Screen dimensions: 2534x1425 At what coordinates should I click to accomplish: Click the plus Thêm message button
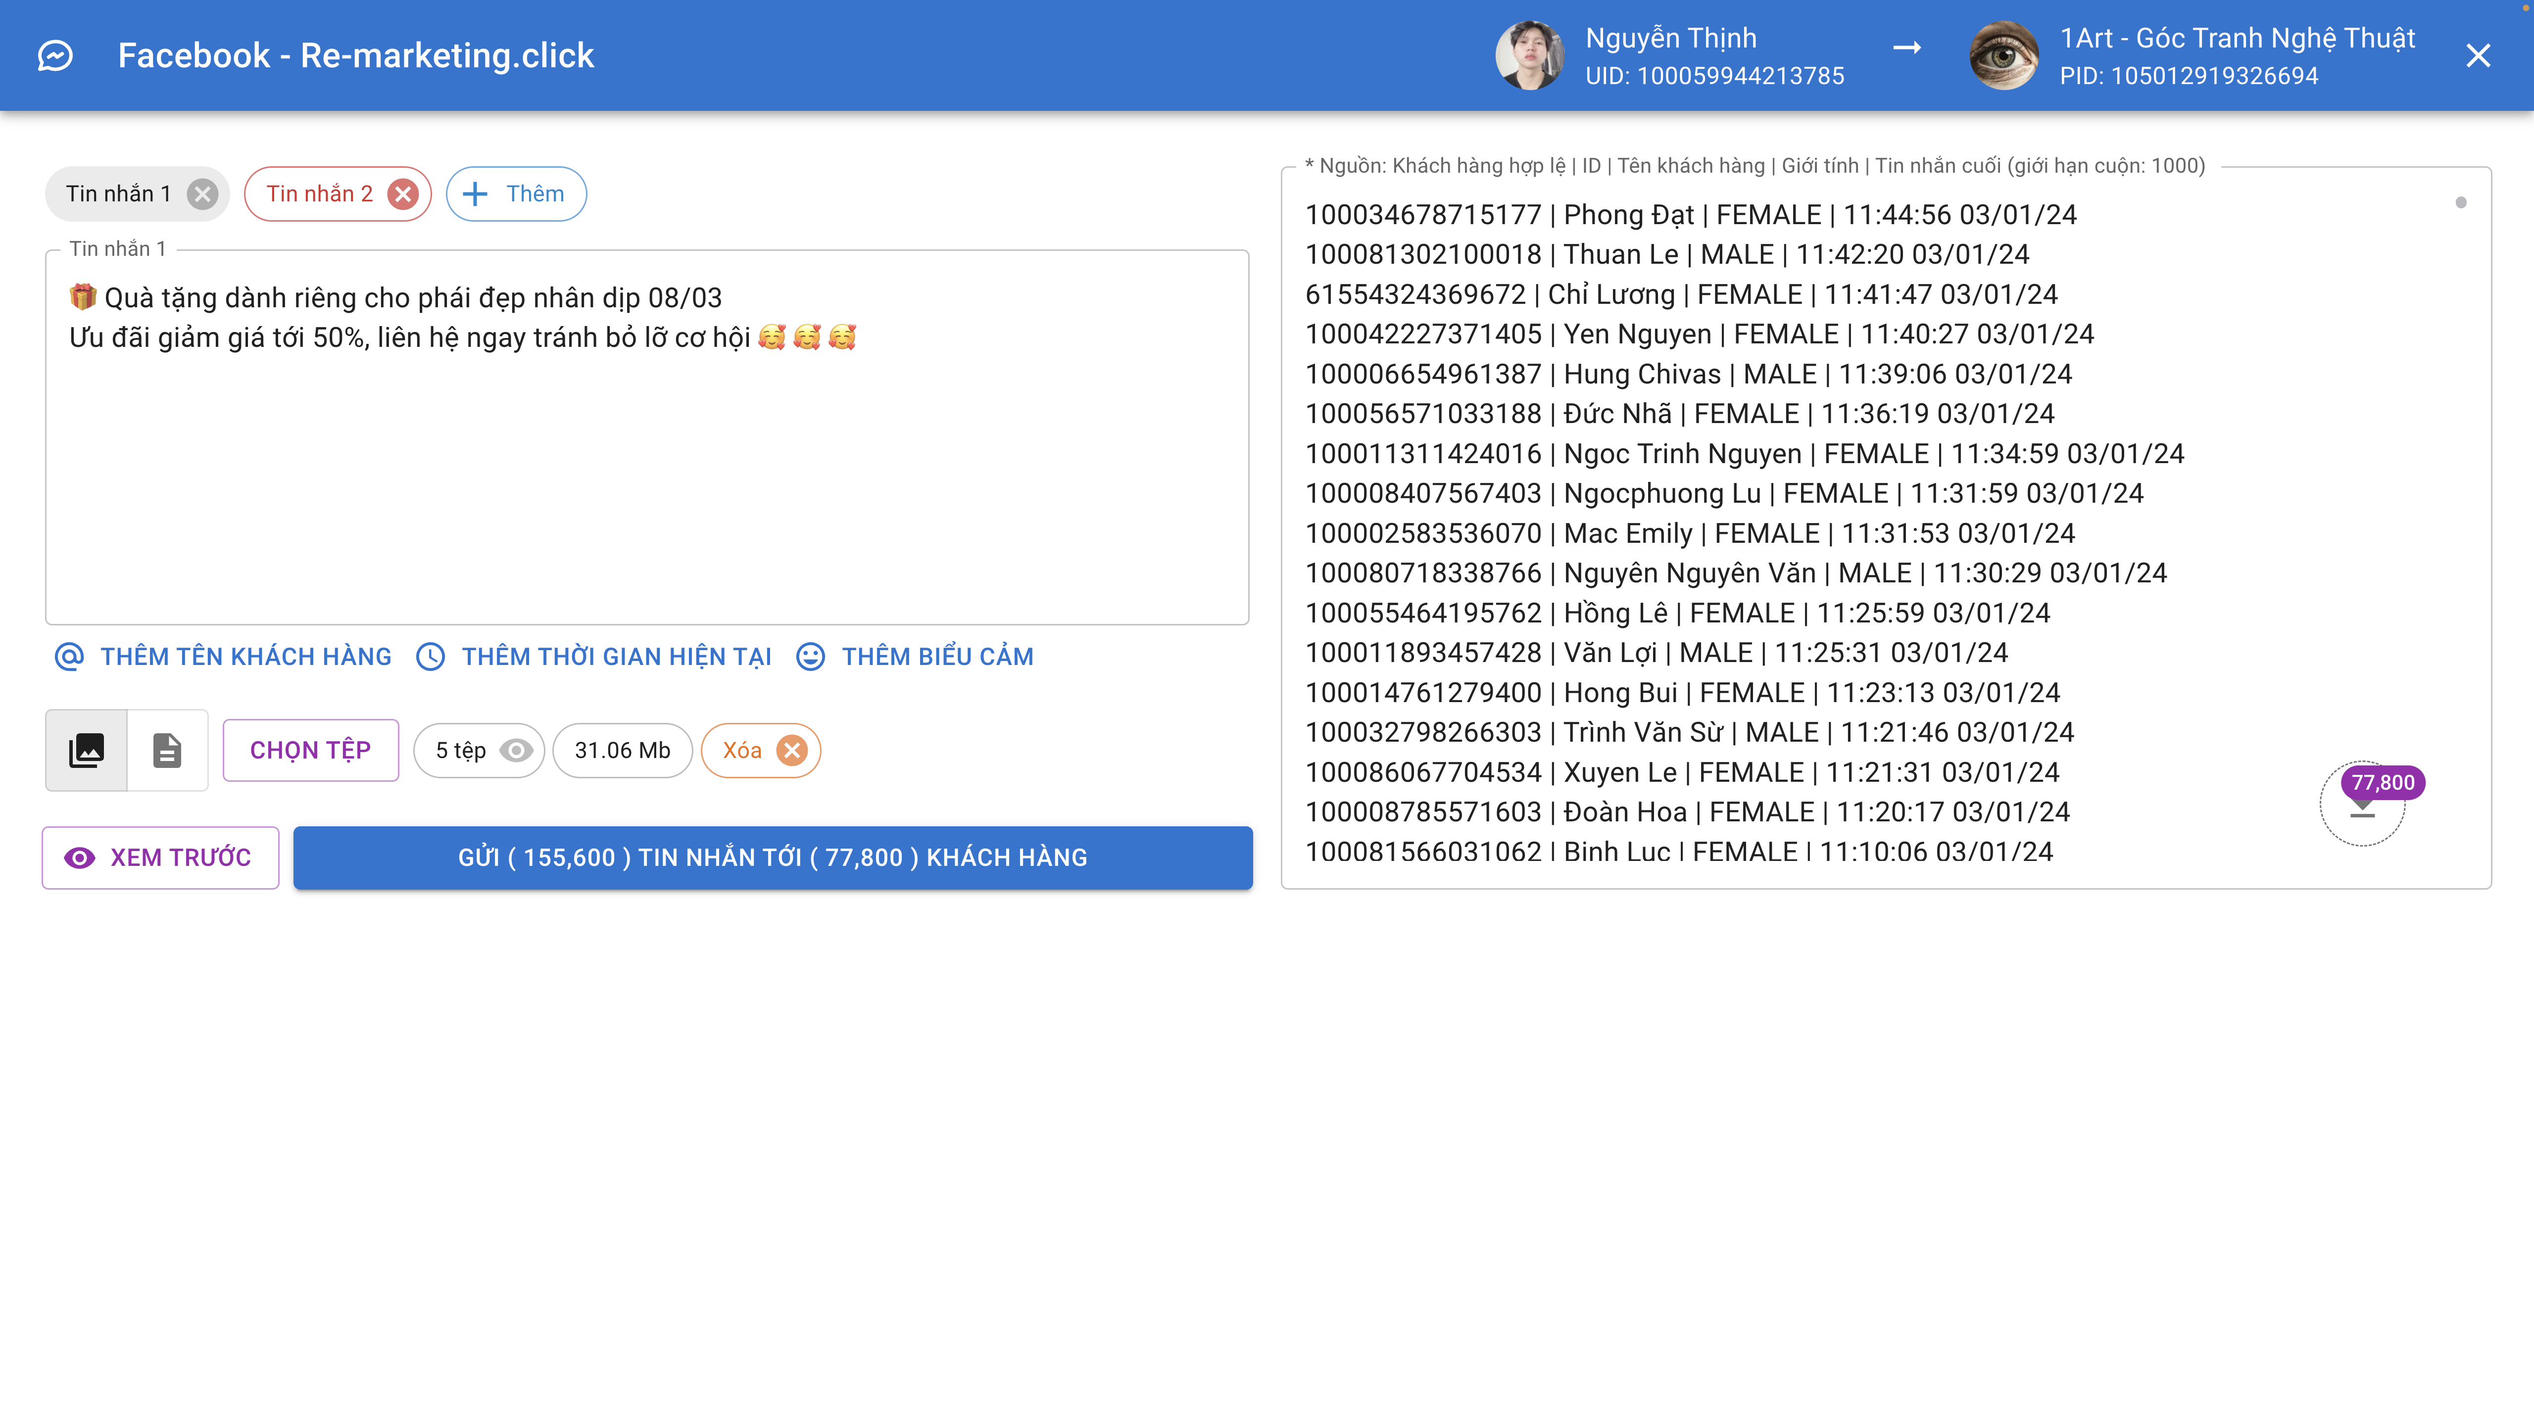pyautogui.click(x=515, y=194)
